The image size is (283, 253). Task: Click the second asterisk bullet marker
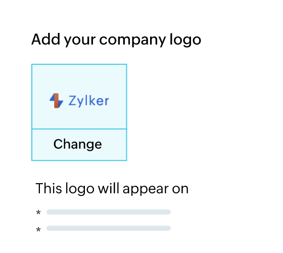(38, 230)
